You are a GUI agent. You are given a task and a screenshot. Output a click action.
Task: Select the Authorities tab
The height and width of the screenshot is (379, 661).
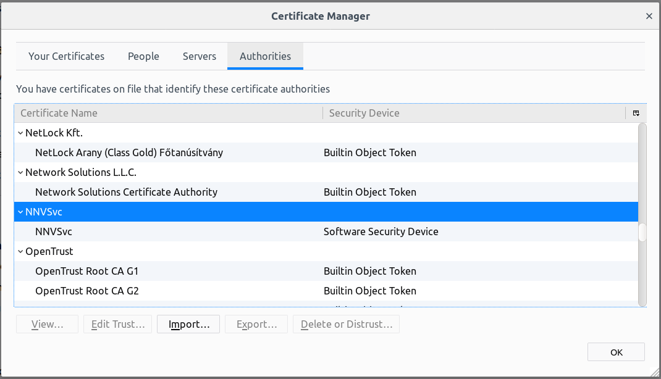[265, 56]
